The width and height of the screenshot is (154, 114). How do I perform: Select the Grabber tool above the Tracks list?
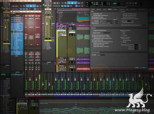click(x=34, y=6)
